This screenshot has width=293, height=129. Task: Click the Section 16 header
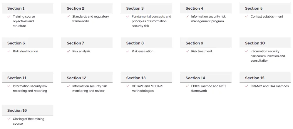point(27,110)
